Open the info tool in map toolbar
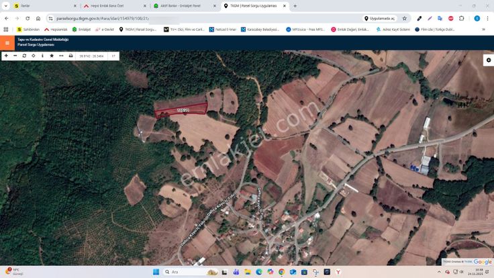The height and width of the screenshot is (278, 494). [42, 56]
